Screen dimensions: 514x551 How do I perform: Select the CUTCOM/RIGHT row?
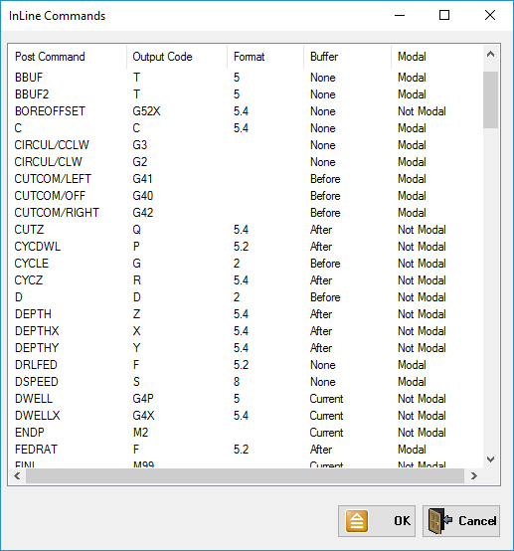246,212
